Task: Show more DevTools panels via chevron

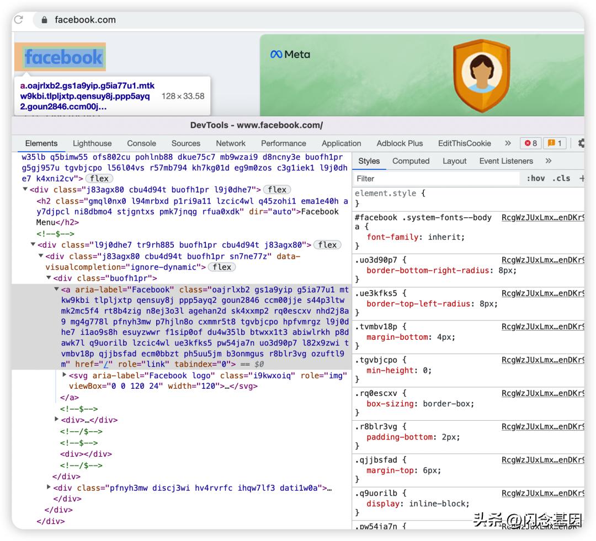Action: (x=508, y=143)
